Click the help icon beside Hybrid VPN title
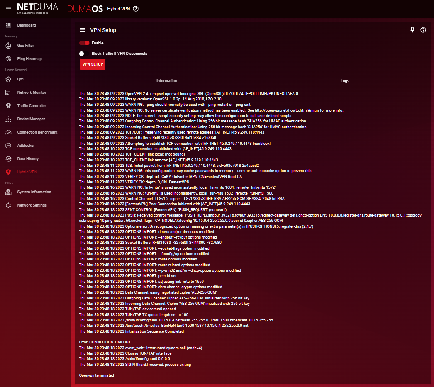The height and width of the screenshot is (387, 434). click(x=136, y=9)
